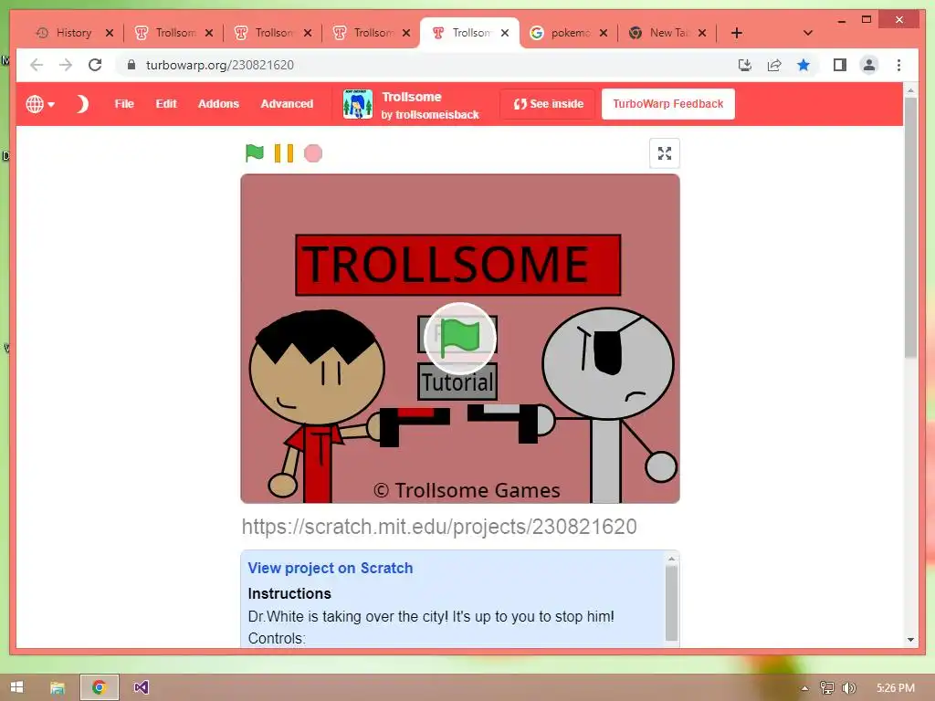Open the browser side panel
The height and width of the screenshot is (701, 935).
tap(840, 65)
